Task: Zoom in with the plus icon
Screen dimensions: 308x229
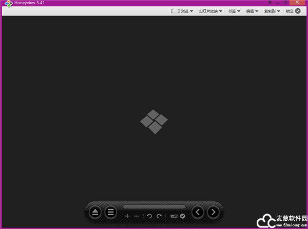Action: (127, 216)
